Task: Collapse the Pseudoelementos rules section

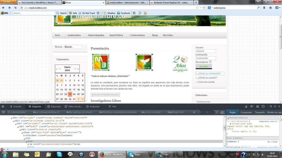Action: pos(228,118)
